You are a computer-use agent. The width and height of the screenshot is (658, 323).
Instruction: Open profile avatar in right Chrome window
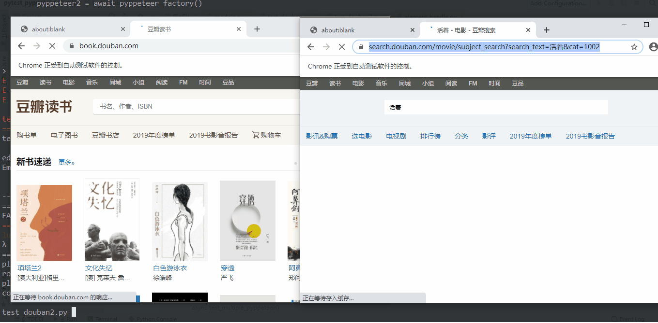(653, 47)
